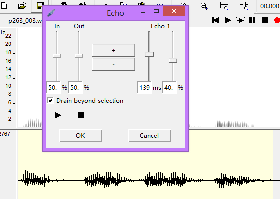Screen dimensions: 280x199
Task: Add an echo with the + button
Action: pos(114,50)
